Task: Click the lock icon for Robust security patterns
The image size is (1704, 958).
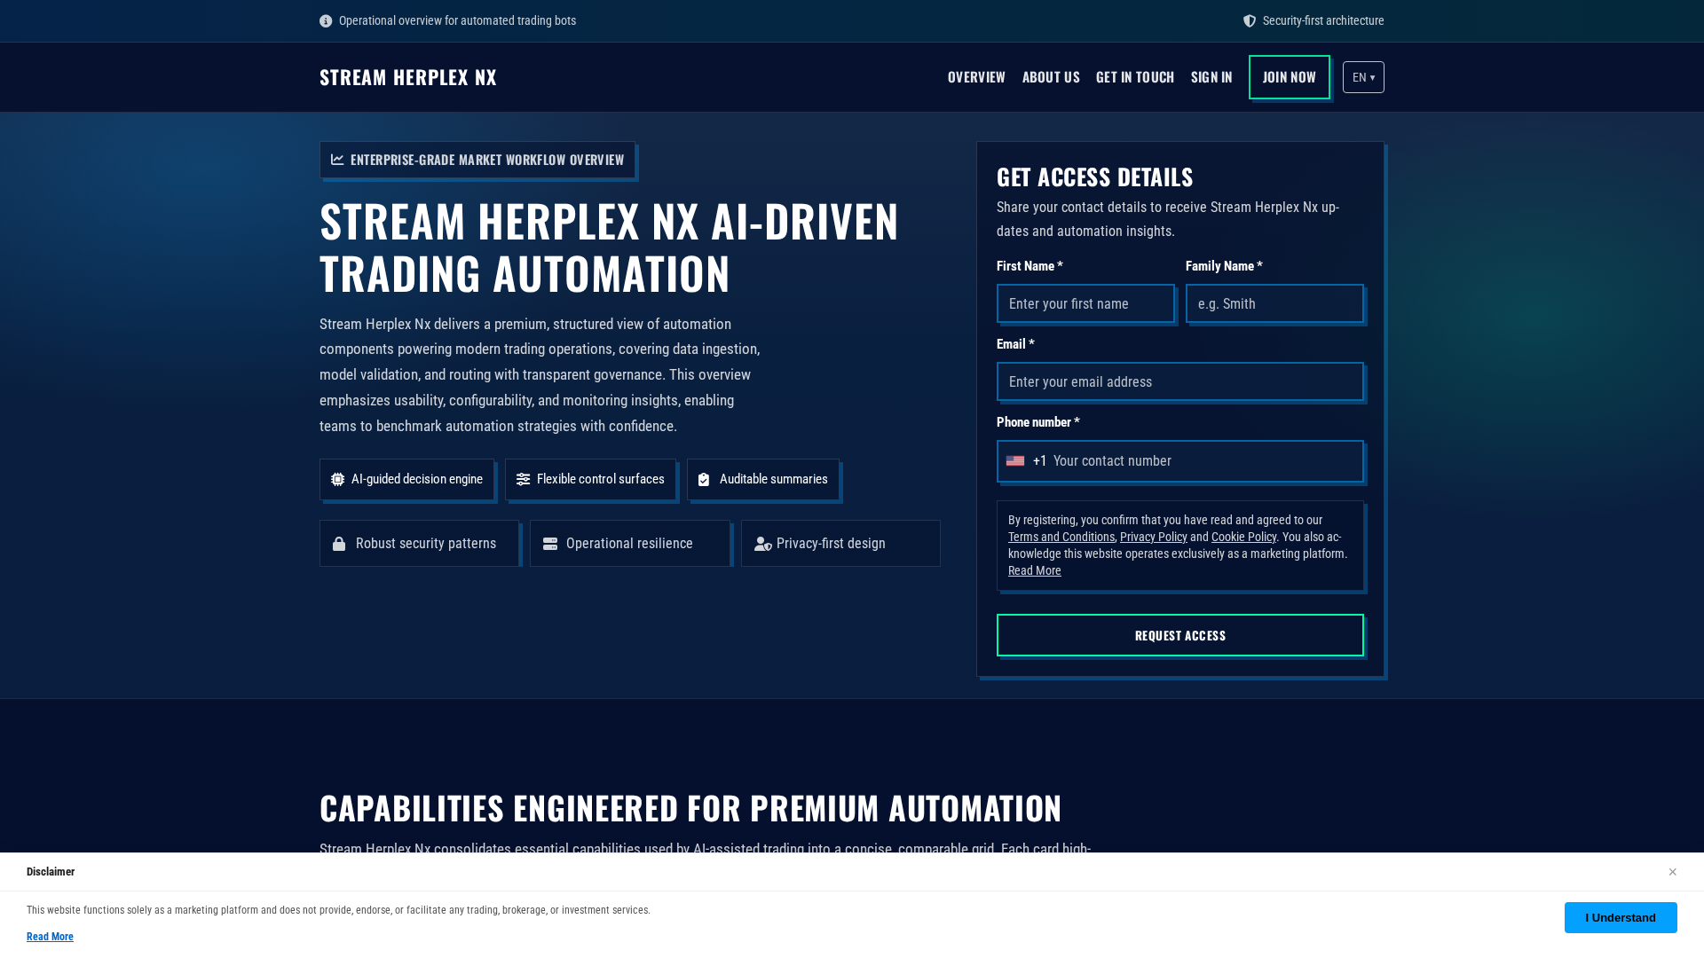Action: (339, 544)
